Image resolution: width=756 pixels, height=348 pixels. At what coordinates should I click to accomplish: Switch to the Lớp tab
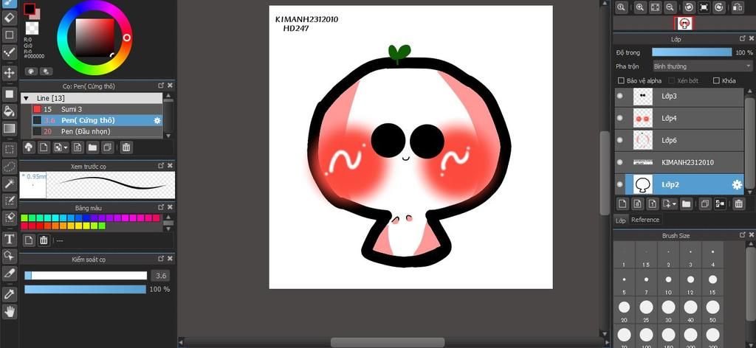[x=620, y=220]
